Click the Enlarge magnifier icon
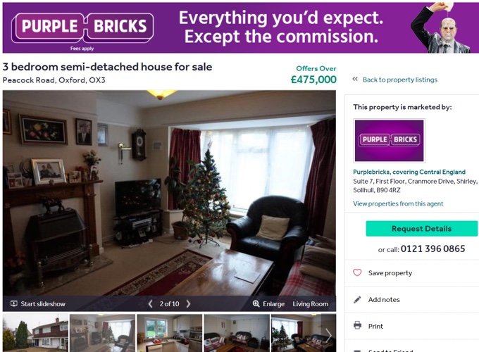The height and width of the screenshot is (352, 479). pyautogui.click(x=256, y=303)
